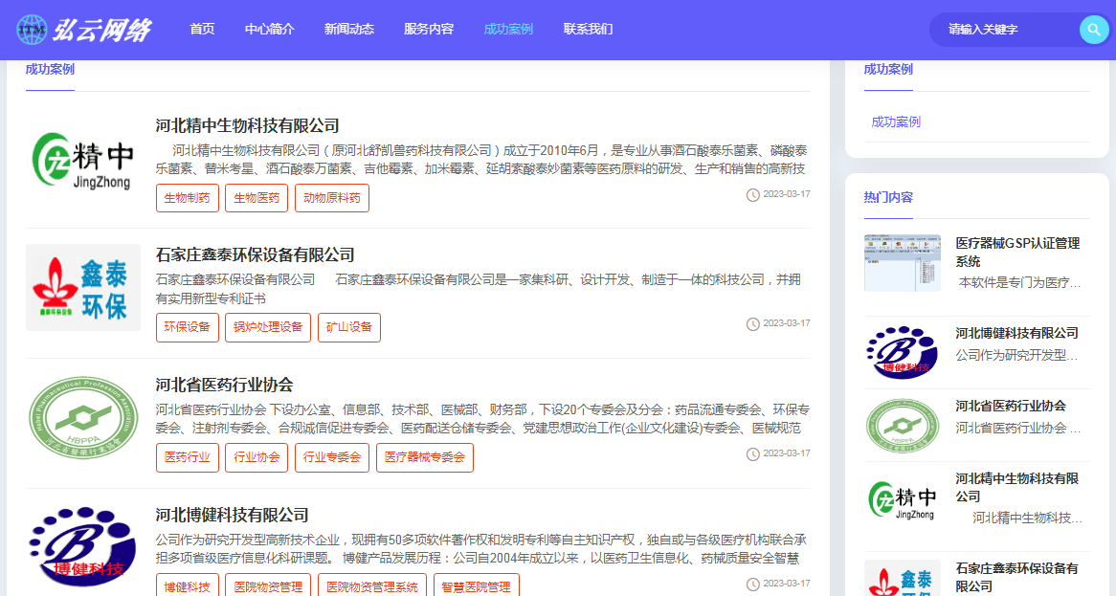Navigate to 联系我们

(x=588, y=29)
